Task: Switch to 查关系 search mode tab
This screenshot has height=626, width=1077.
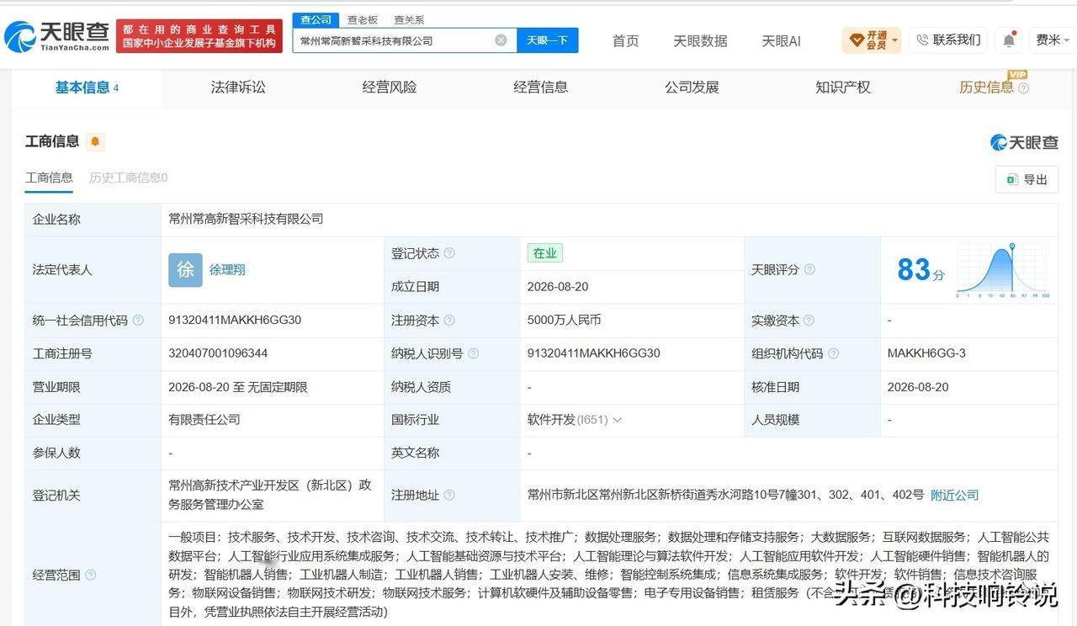Action: coord(409,20)
